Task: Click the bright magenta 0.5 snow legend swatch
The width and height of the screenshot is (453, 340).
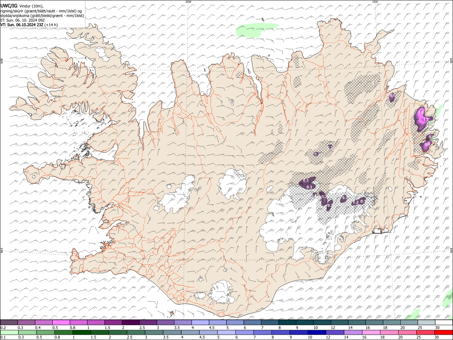Action: pyautogui.click(x=61, y=323)
